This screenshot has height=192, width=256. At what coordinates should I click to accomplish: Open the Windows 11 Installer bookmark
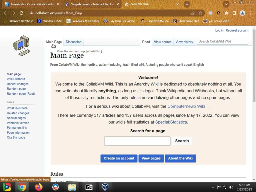click(x=83, y=21)
